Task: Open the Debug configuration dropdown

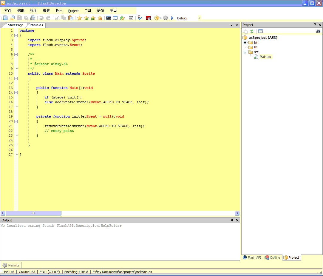Action: click(199, 18)
